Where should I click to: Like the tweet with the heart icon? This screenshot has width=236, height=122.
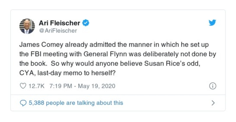23,86
